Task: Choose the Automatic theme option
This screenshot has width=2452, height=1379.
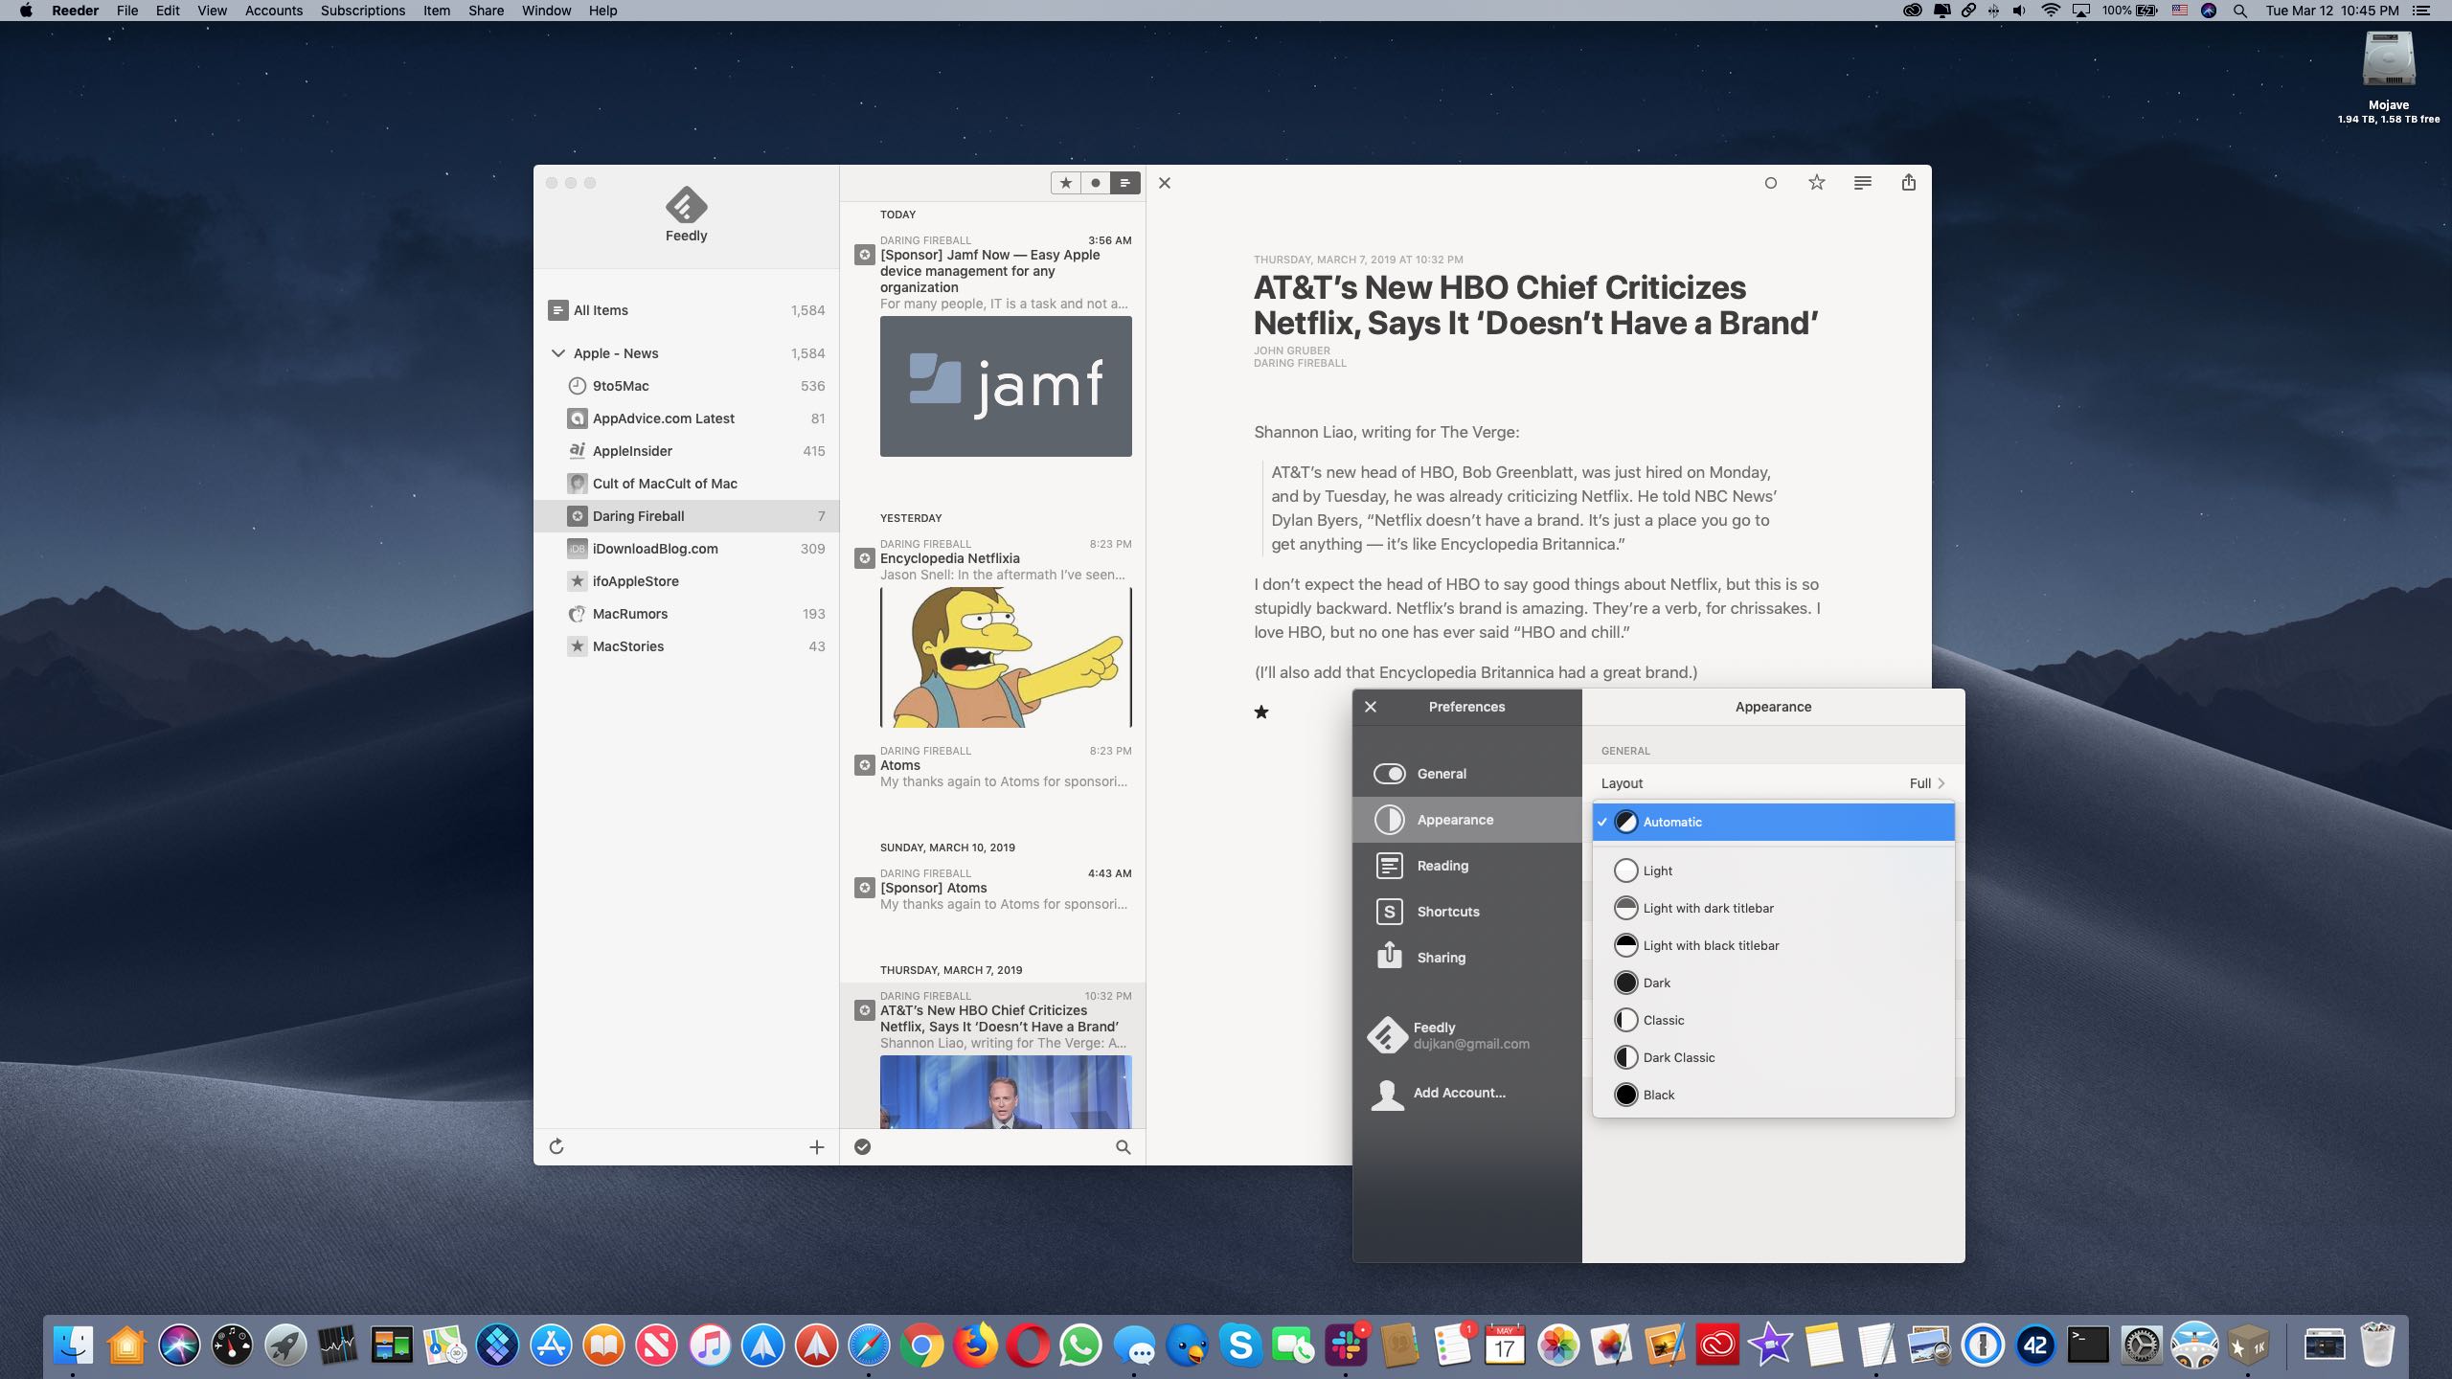Action: pos(1773,822)
